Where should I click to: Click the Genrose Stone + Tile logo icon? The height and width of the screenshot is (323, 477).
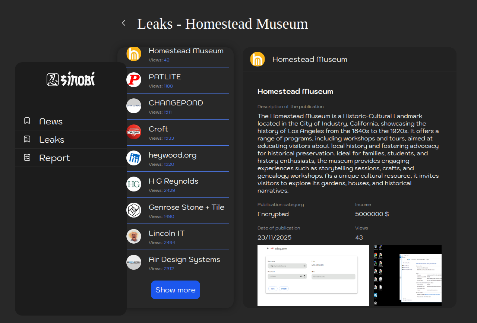[x=134, y=210]
